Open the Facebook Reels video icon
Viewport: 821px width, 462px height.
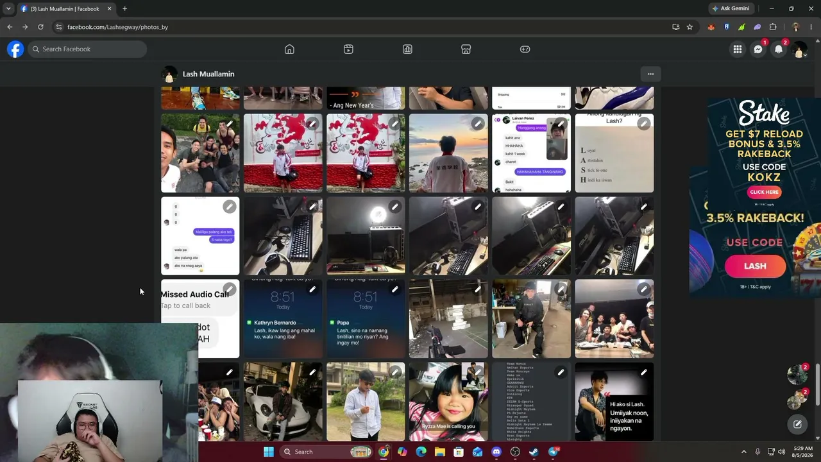tap(348, 49)
